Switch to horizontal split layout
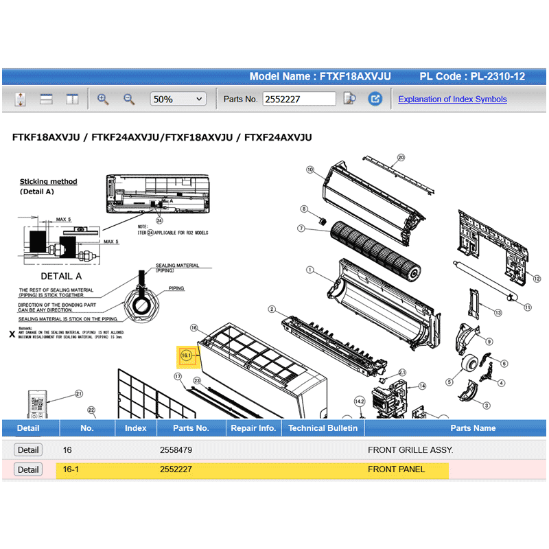The width and height of the screenshot is (549, 549). (47, 100)
